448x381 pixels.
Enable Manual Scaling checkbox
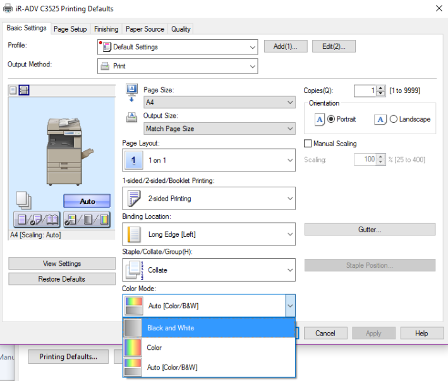(x=308, y=144)
